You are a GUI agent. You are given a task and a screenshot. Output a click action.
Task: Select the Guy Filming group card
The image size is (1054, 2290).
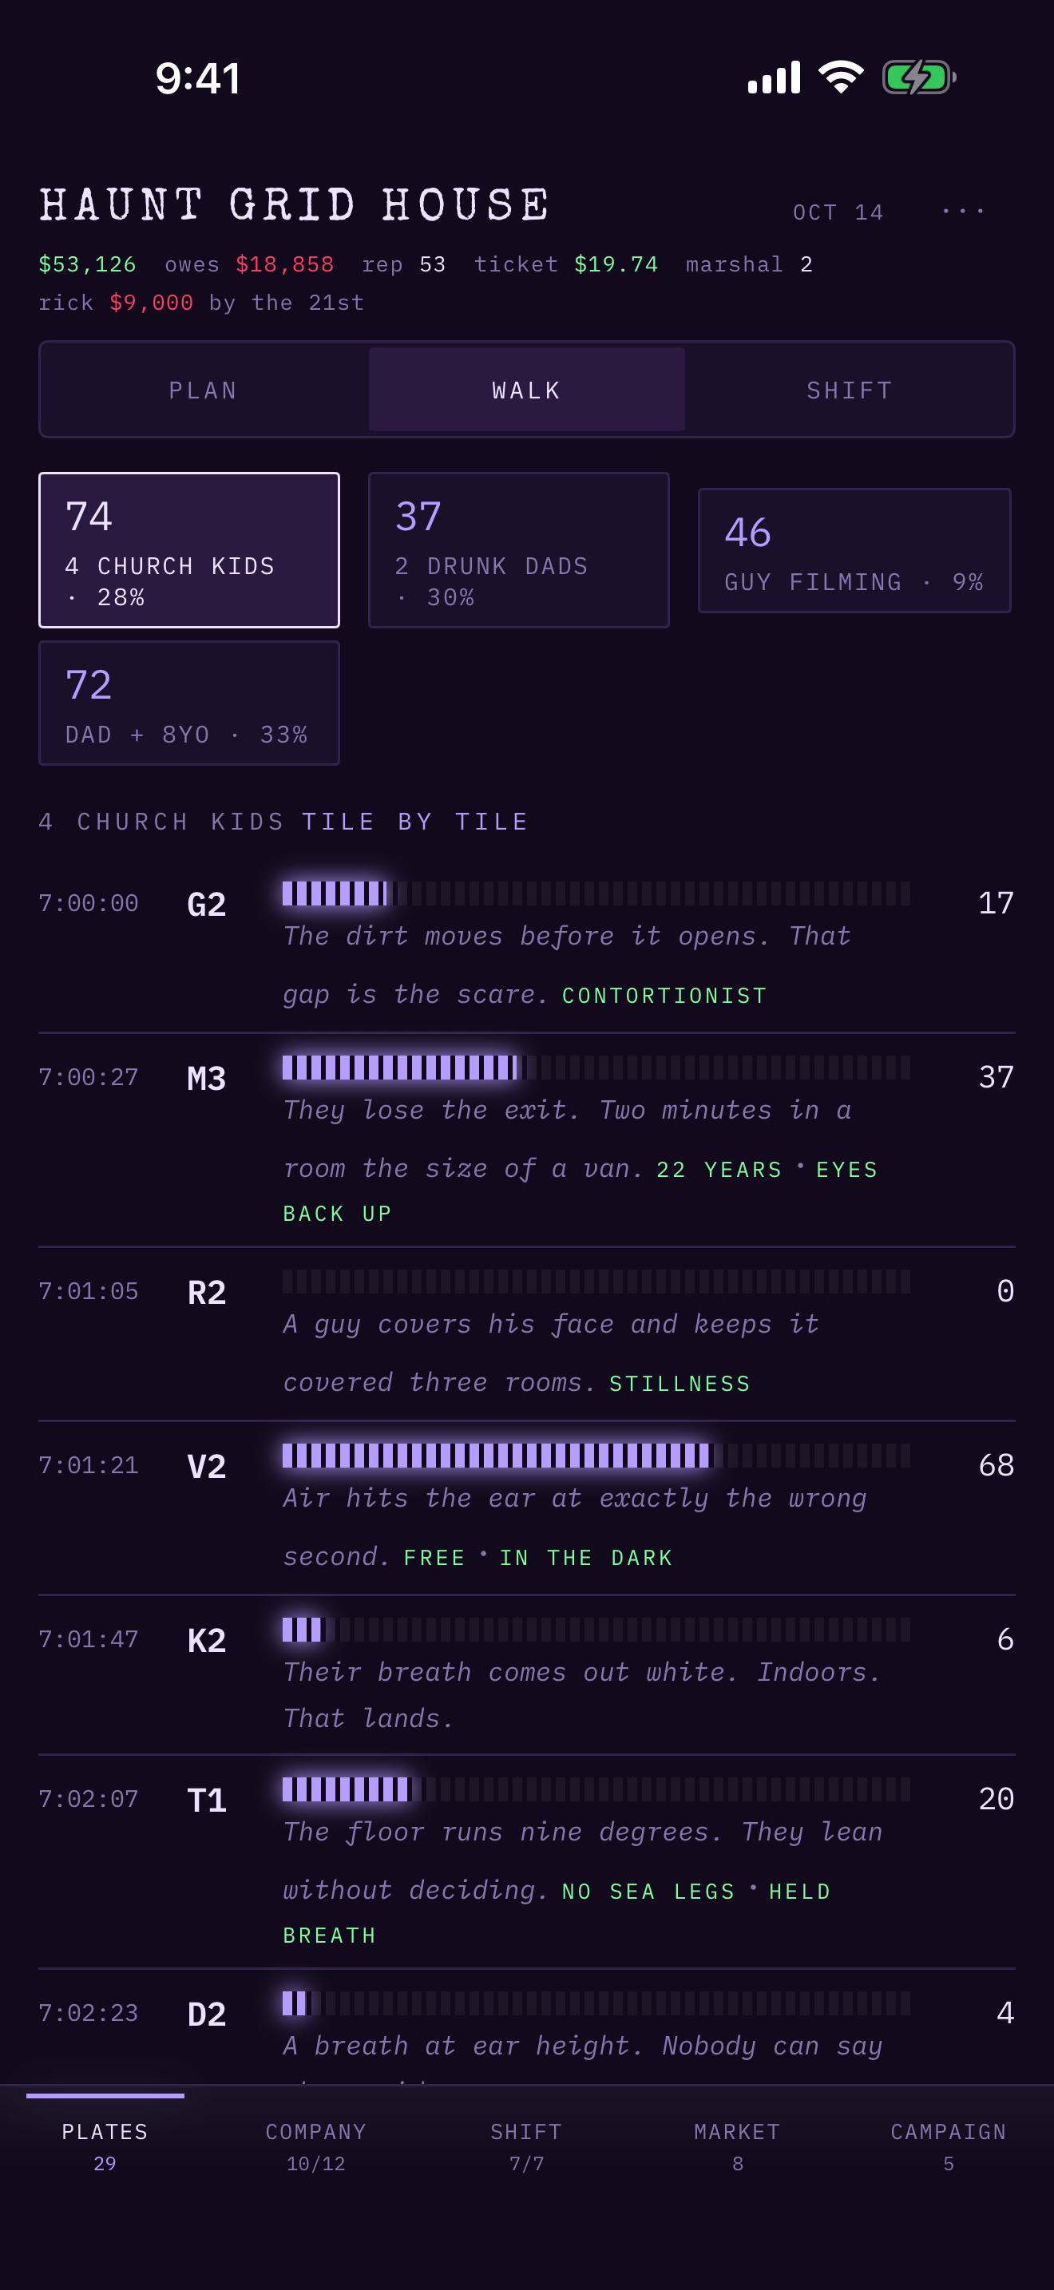click(x=854, y=550)
